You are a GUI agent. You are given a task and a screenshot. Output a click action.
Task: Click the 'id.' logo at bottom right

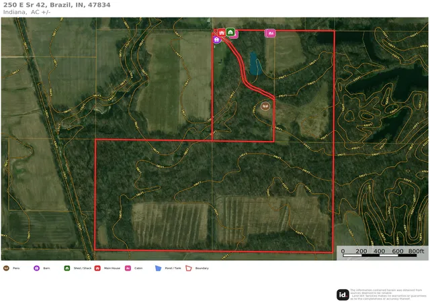click(x=343, y=295)
